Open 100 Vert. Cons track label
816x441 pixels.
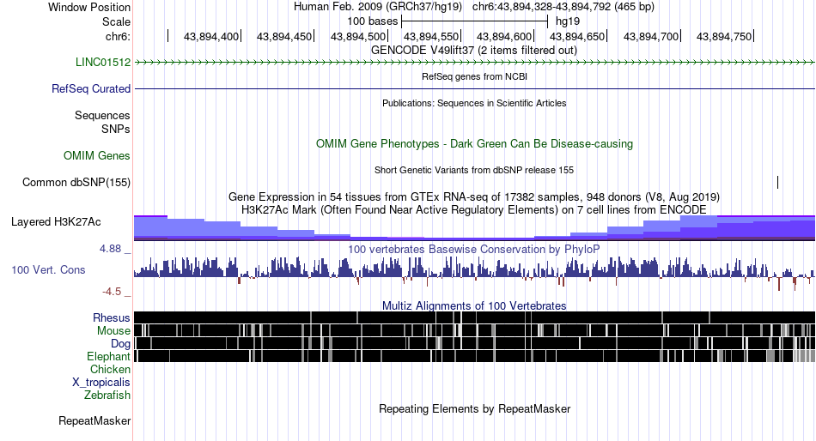[48, 269]
